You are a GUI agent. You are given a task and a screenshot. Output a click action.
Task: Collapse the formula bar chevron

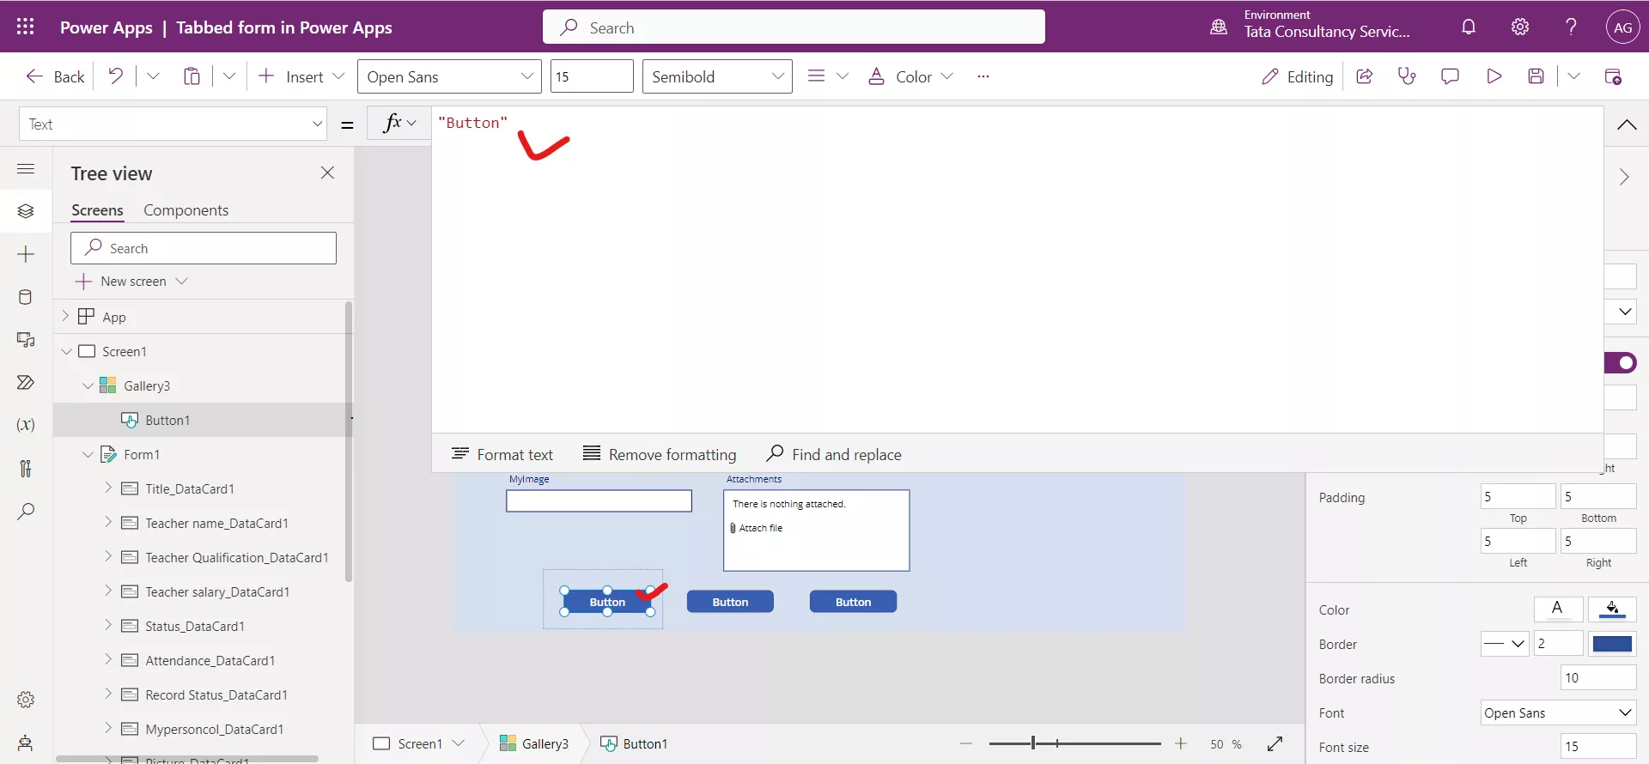[x=1626, y=124]
